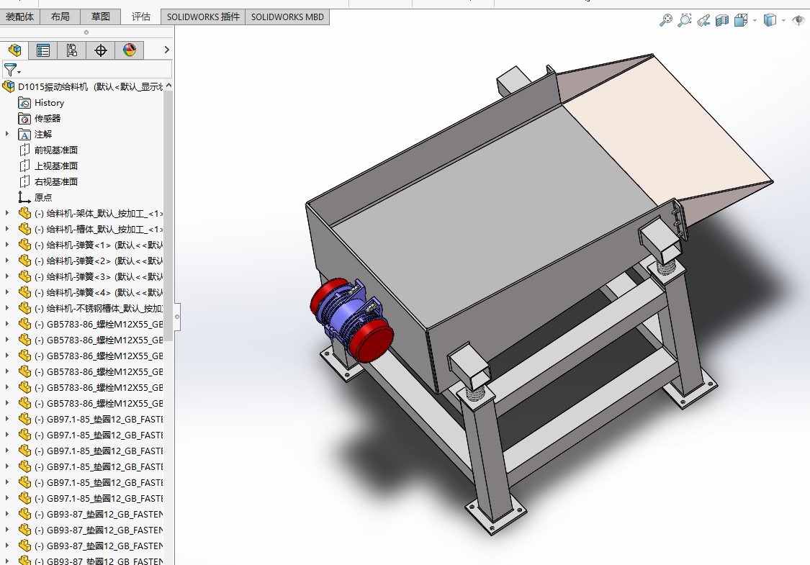Click Zoom to Fit magnifier icon
Image resolution: width=810 pixels, height=565 pixels.
[x=666, y=20]
